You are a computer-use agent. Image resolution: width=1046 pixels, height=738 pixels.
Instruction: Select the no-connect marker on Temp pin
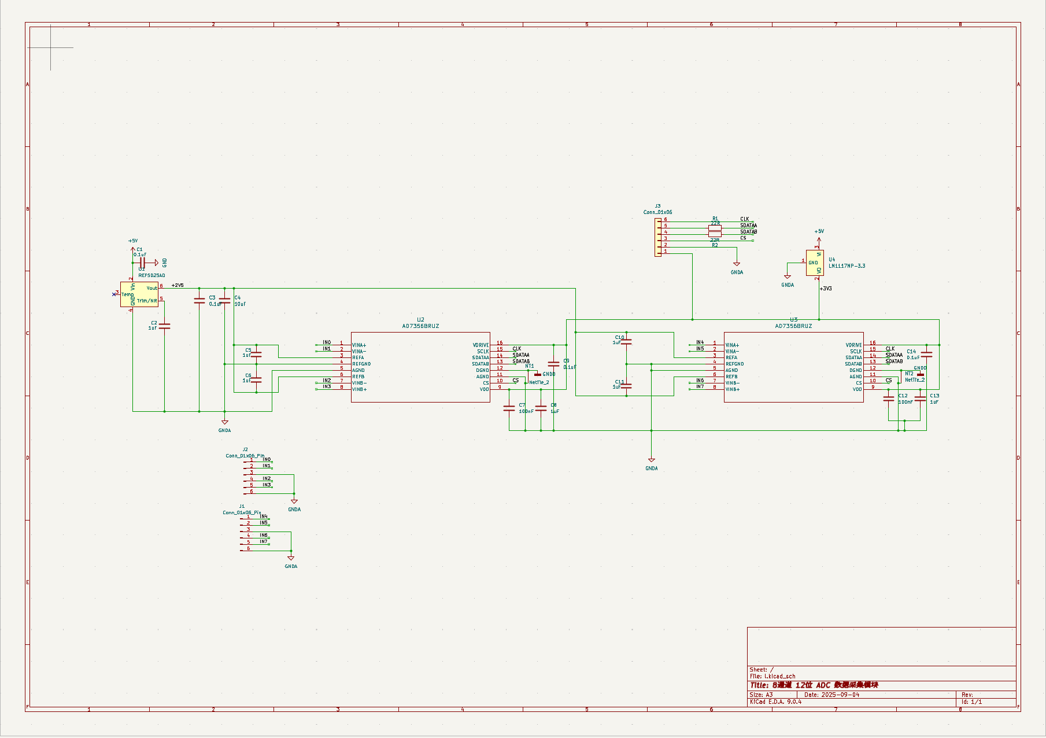pyautogui.click(x=113, y=294)
